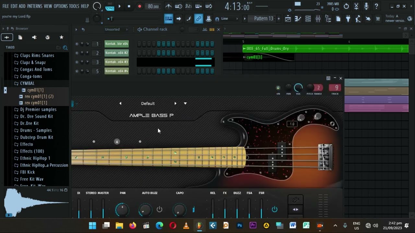Click the Browser search magnifier icon
This screenshot has width=415, height=233.
65,48
